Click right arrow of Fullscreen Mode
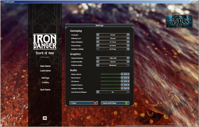The image size is (199, 127). coord(128,65)
